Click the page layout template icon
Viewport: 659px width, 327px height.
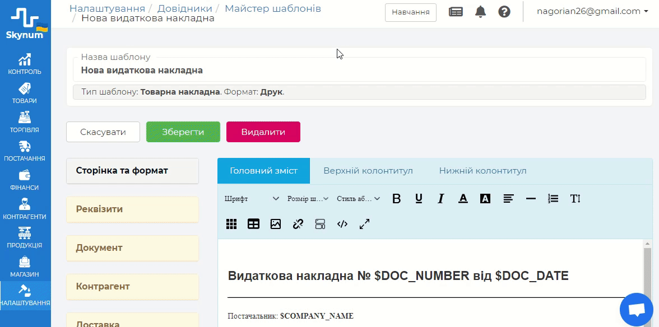coord(321,224)
